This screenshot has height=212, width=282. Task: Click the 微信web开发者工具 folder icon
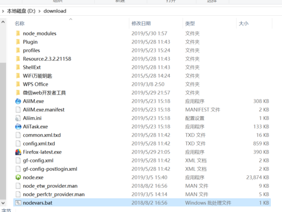click(18, 92)
